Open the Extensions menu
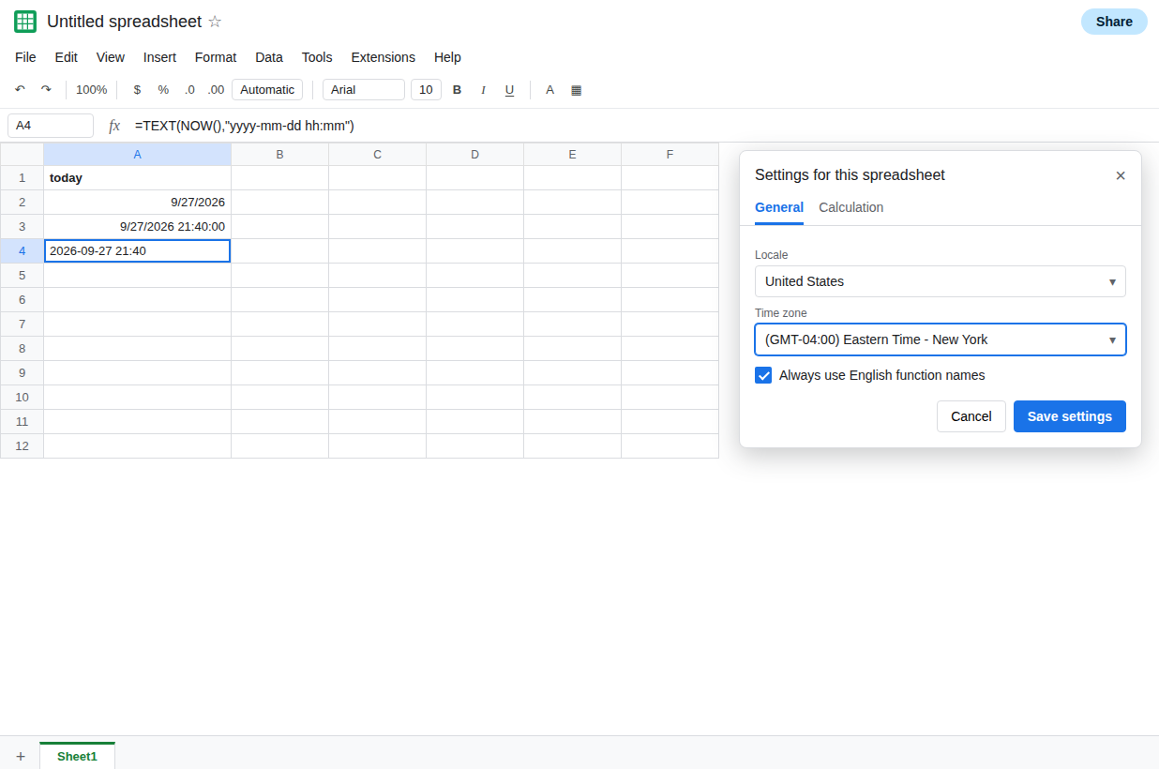The image size is (1159, 769). coord(383,57)
